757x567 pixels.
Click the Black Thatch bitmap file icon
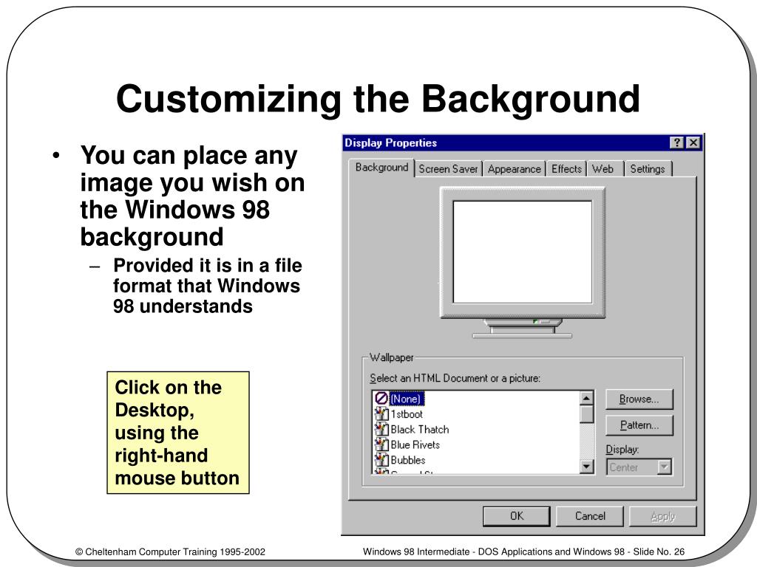click(381, 429)
